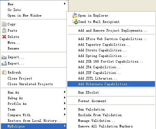The width and height of the screenshot is (156, 129).
Task: Click the Refresh icon
Action: [4, 72]
